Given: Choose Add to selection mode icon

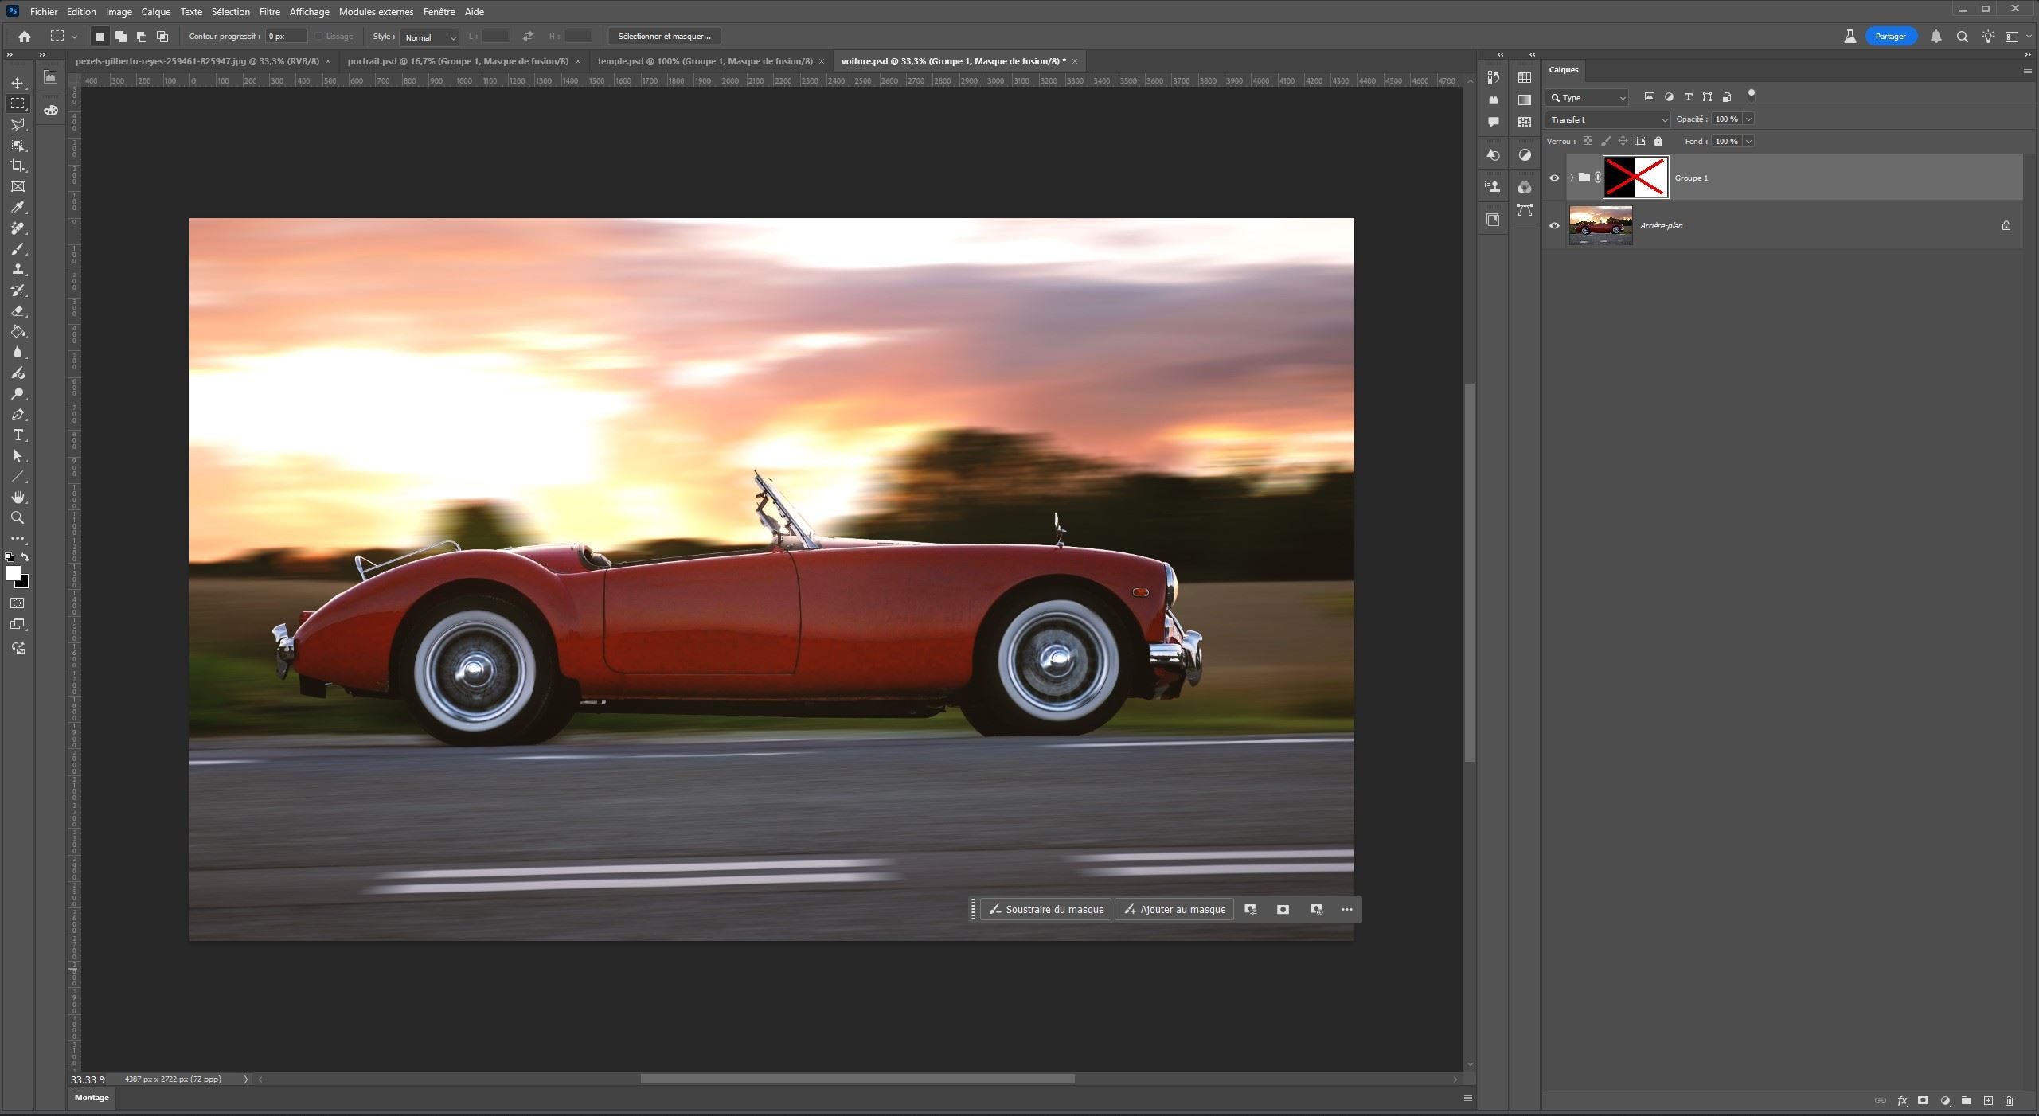Looking at the screenshot, I should point(121,36).
